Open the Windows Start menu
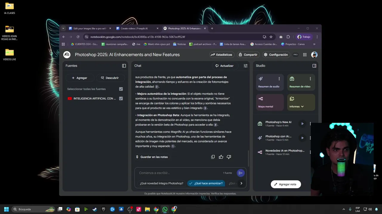 coord(6,209)
